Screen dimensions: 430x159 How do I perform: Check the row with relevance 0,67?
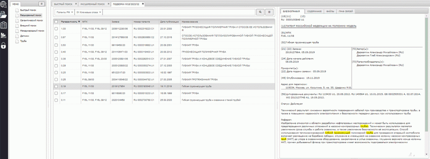[56, 37]
